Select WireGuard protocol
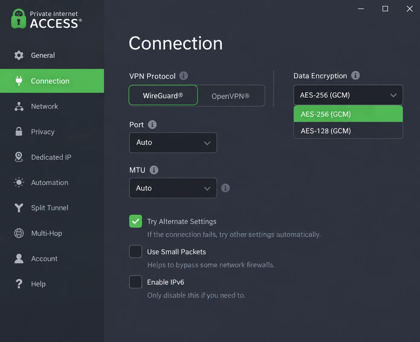The height and width of the screenshot is (342, 420). [x=163, y=95]
